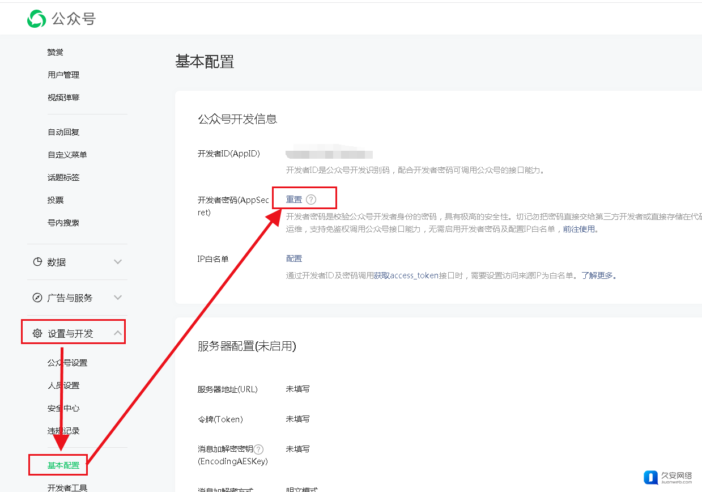Click the help icon next to 重置
The height and width of the screenshot is (492, 702).
coord(310,200)
